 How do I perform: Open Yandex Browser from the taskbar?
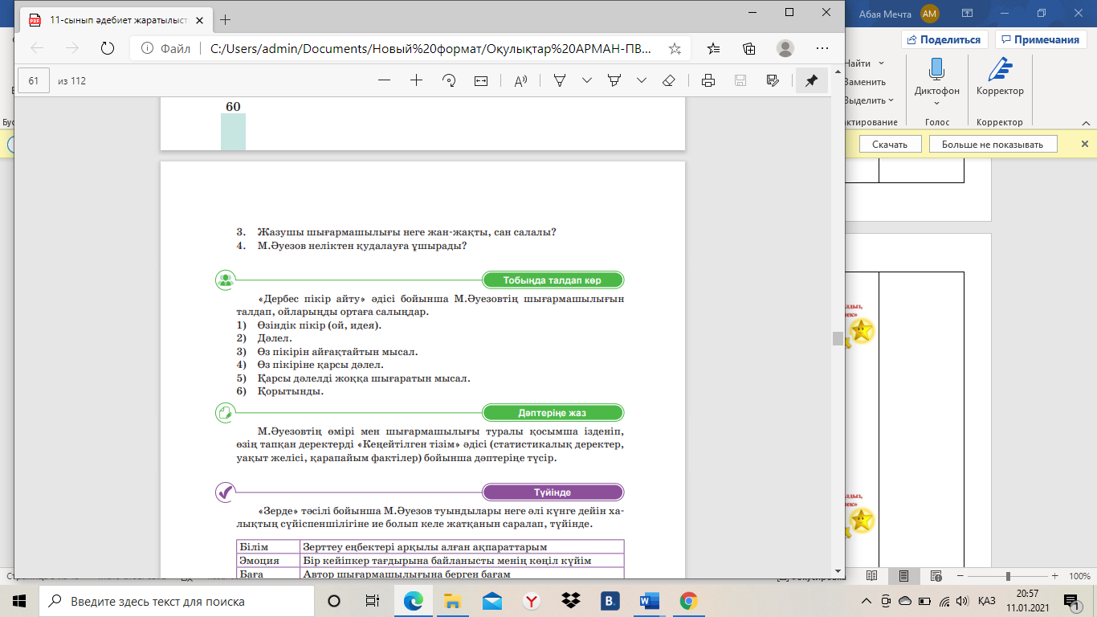(532, 601)
